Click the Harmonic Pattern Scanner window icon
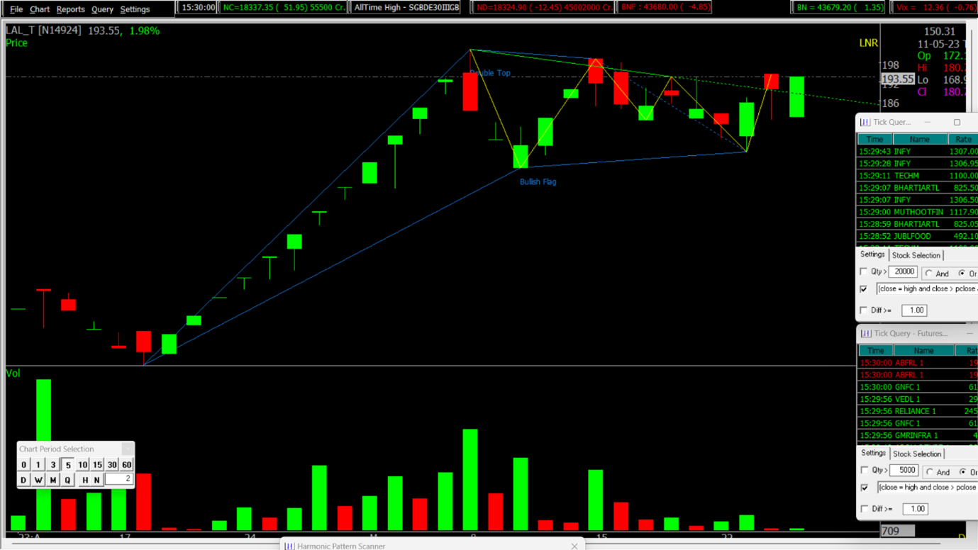 tap(289, 546)
